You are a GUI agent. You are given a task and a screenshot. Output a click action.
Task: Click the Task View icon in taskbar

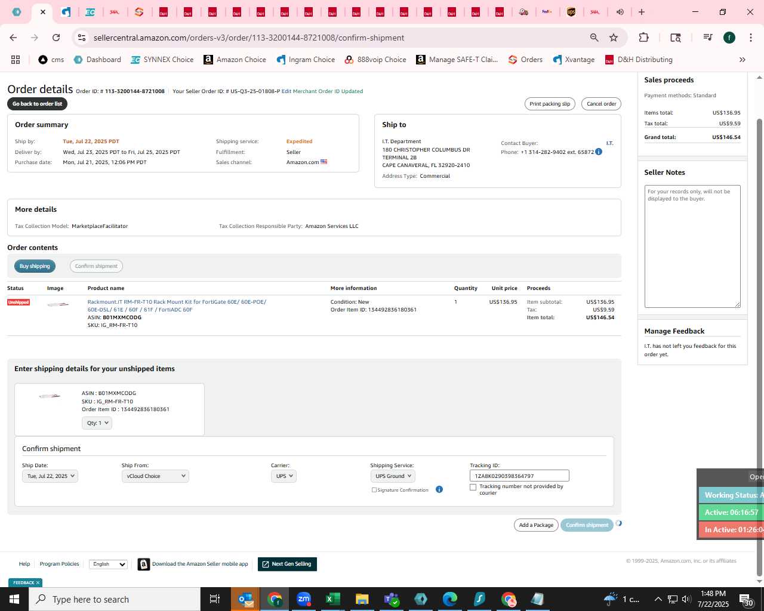[x=215, y=599]
